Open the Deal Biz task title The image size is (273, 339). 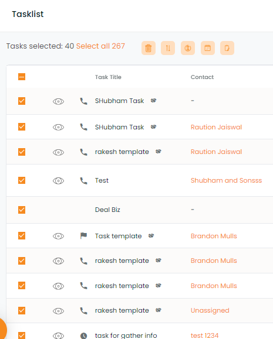coord(107,210)
